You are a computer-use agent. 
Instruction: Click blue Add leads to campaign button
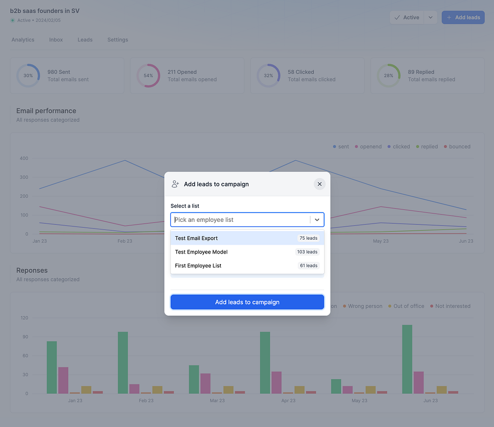[247, 302]
